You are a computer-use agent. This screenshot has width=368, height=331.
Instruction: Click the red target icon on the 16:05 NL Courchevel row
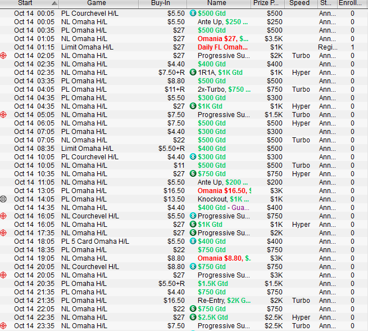pos(3,216)
